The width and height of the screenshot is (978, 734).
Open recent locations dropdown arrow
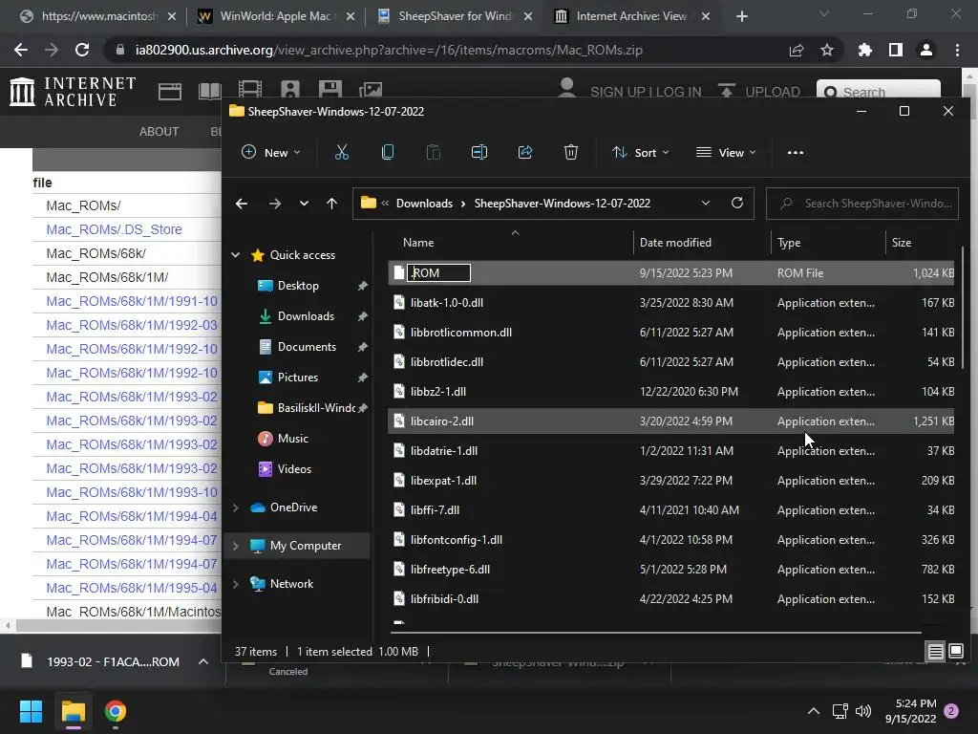tap(304, 204)
